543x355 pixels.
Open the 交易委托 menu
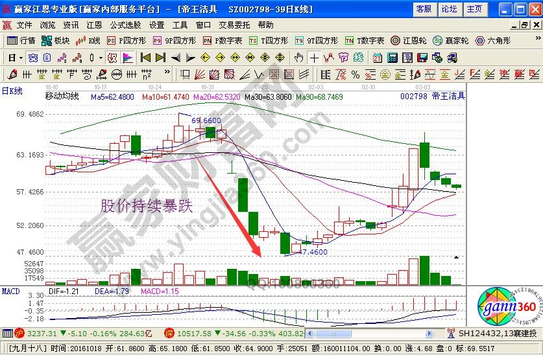[234, 25]
